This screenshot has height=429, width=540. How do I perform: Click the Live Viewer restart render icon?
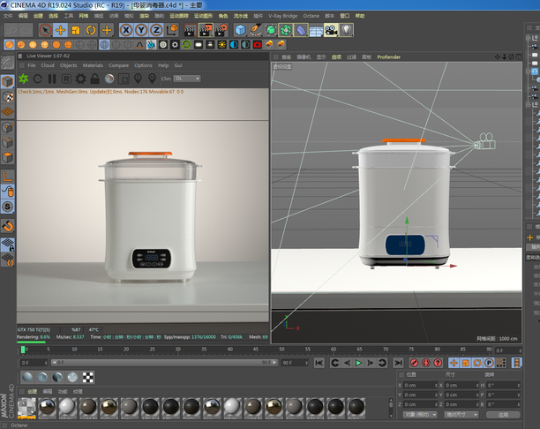pyautogui.click(x=37, y=79)
